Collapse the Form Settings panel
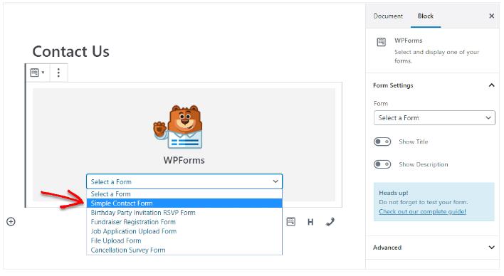The width and height of the screenshot is (504, 276). click(x=491, y=85)
